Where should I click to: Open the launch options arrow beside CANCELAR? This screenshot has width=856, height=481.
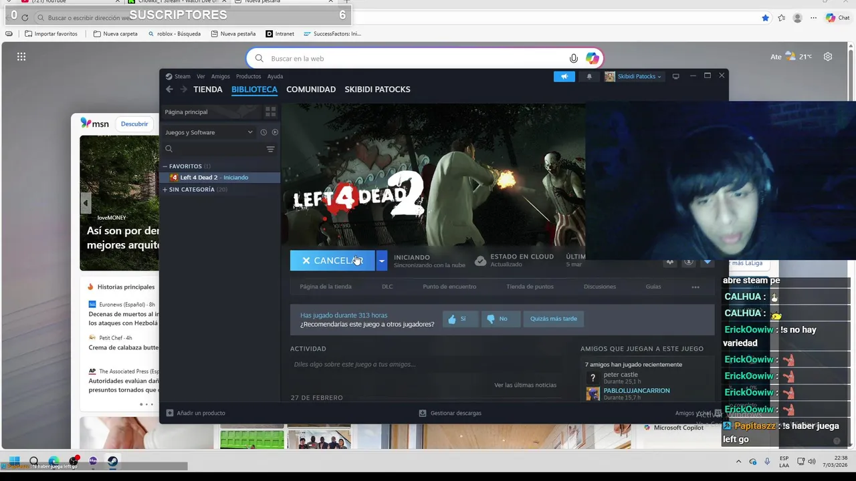coord(381,261)
